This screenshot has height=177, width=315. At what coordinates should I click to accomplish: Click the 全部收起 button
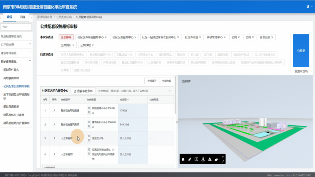coord(167,81)
